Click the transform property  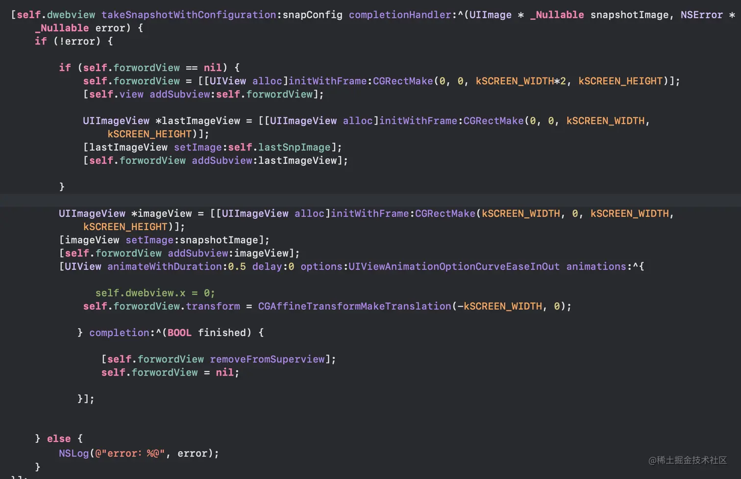click(213, 306)
